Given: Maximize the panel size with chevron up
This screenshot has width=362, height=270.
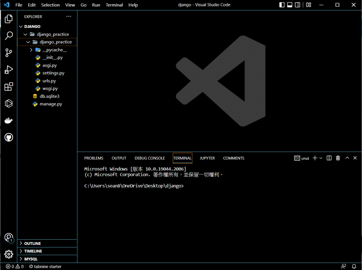Looking at the screenshot, I should click(347, 158).
